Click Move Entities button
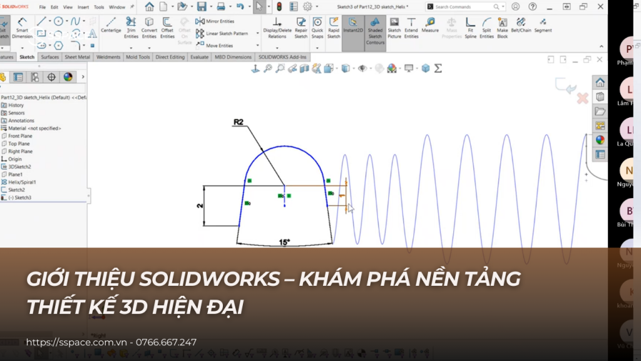641x361 pixels. tap(215, 45)
